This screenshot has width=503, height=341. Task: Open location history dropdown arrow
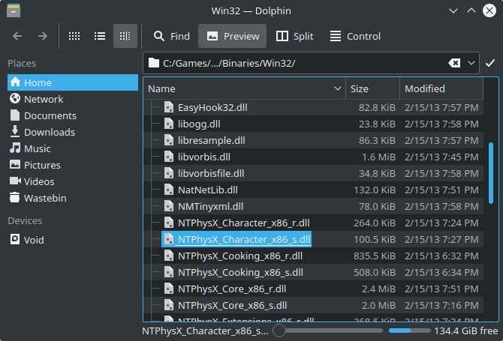[471, 63]
